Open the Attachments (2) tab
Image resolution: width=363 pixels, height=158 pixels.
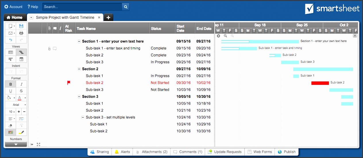[152, 152]
